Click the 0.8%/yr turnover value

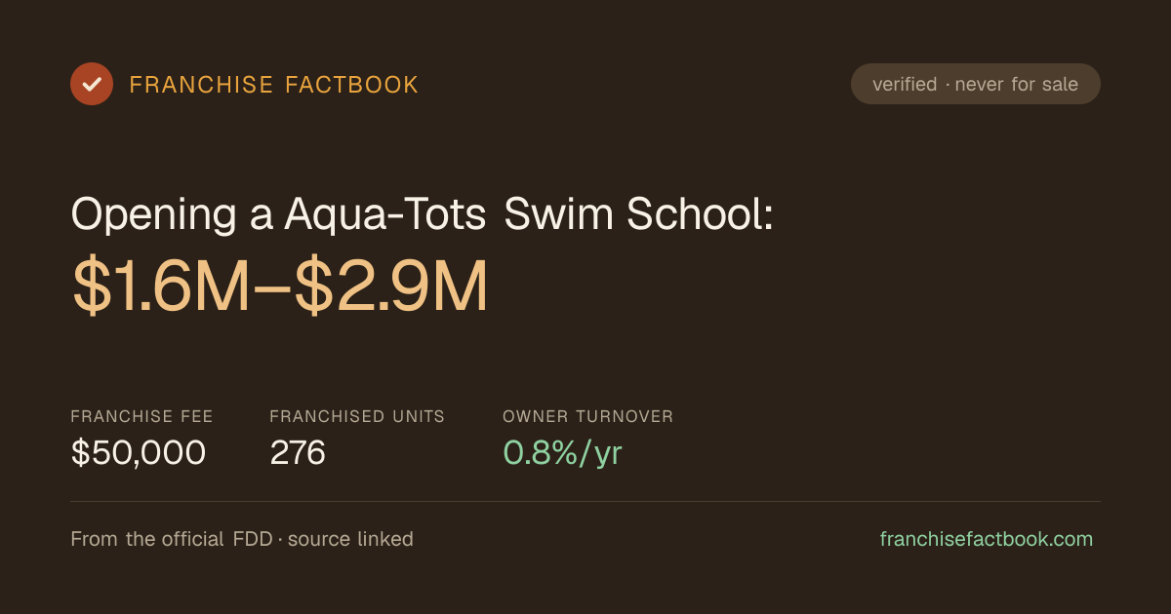point(562,453)
